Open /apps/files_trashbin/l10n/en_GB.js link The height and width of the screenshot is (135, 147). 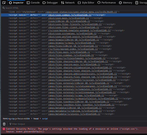point(79,102)
